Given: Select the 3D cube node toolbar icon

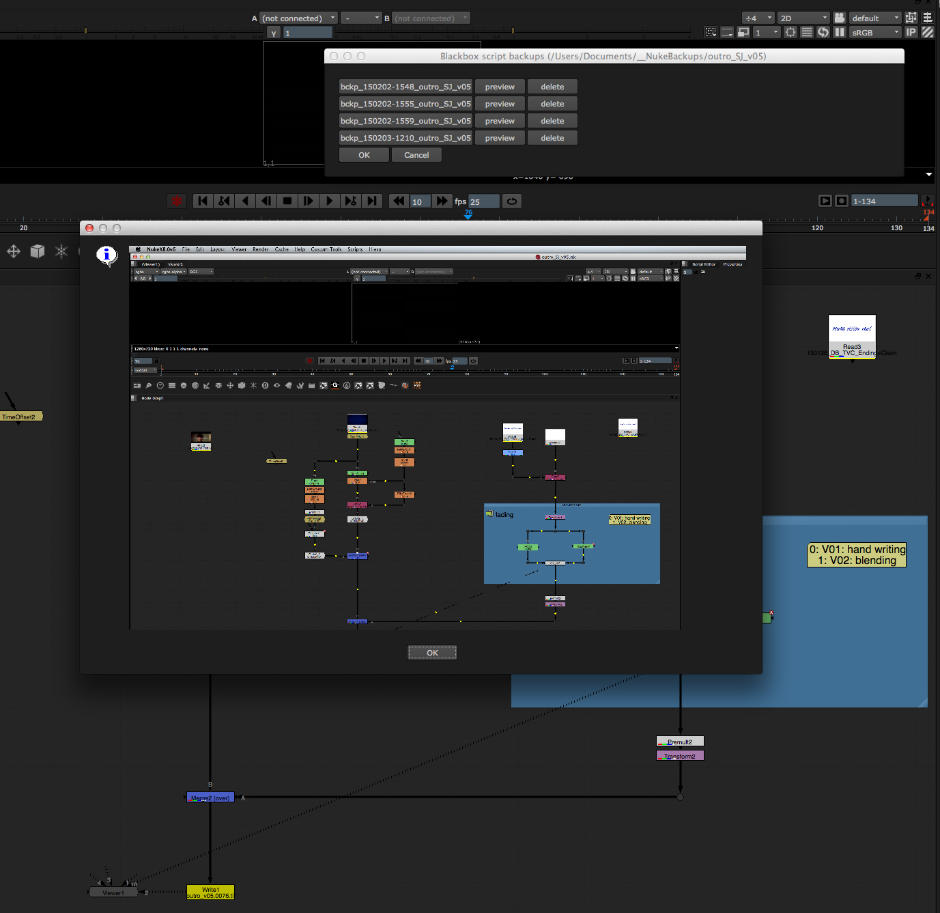Looking at the screenshot, I should (x=38, y=251).
